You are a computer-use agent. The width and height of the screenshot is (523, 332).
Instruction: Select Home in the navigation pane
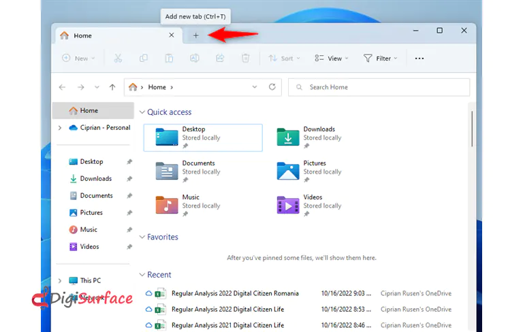tap(93, 111)
